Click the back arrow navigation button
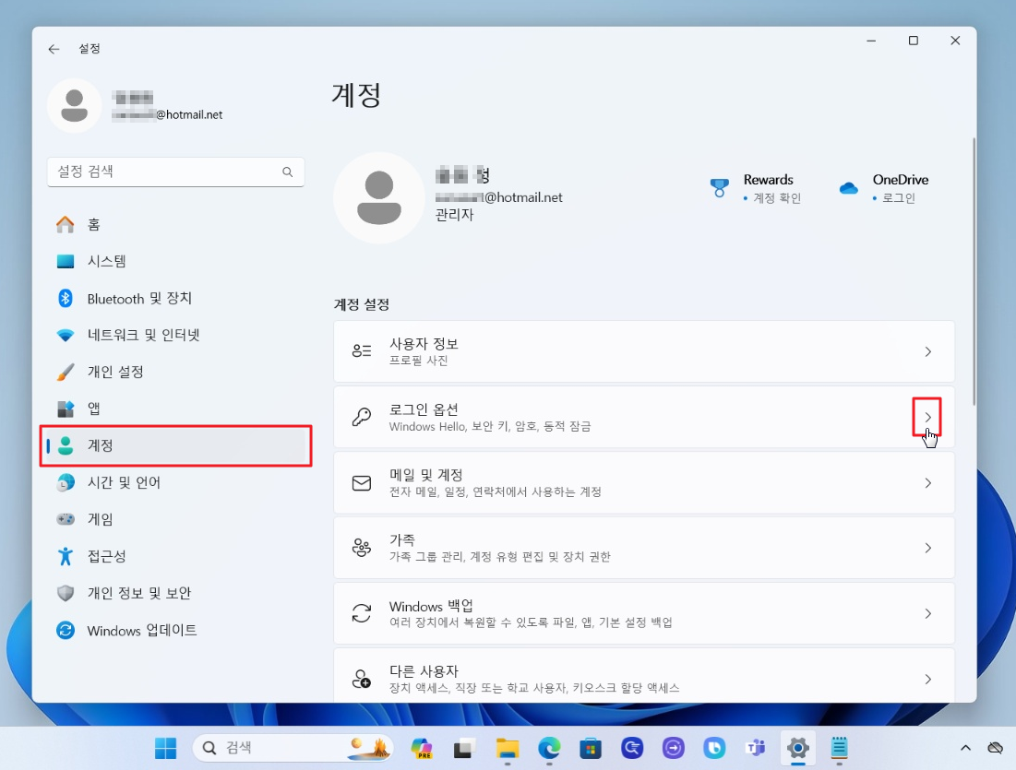 54,49
